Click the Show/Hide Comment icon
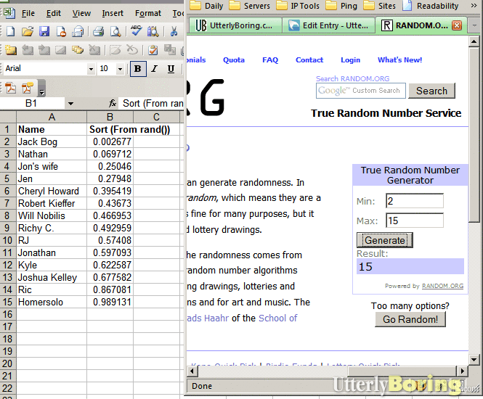The image size is (483, 399). point(61,49)
